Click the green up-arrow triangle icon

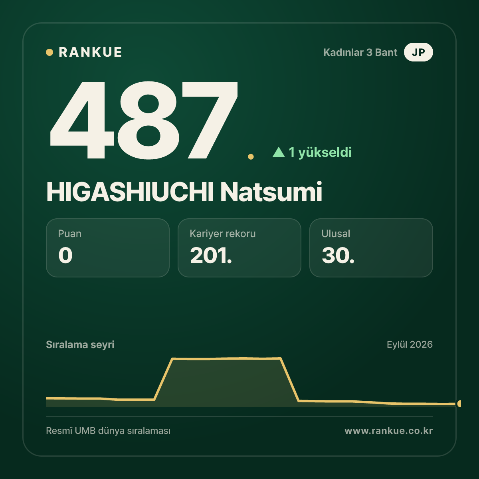[279, 152]
